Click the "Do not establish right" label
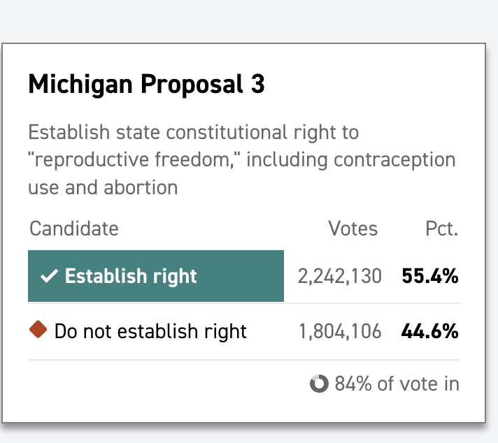 (x=150, y=331)
